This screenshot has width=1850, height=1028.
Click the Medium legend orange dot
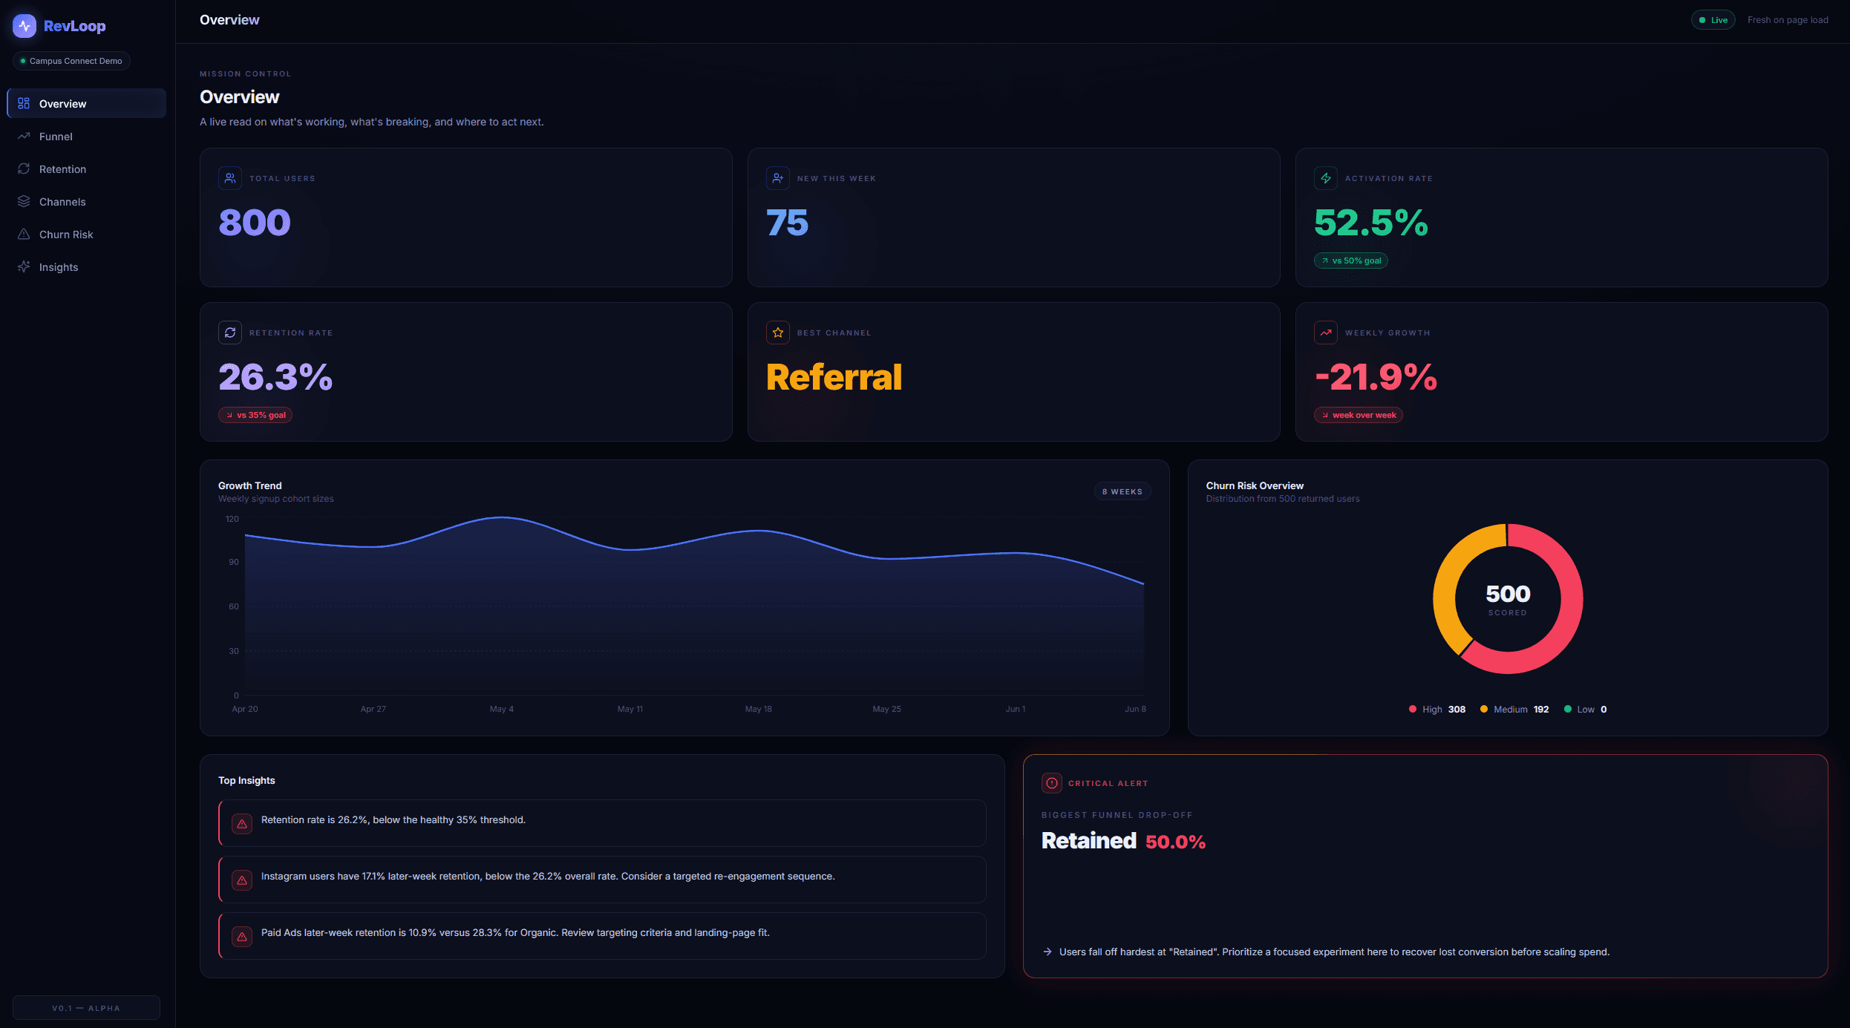1484,709
